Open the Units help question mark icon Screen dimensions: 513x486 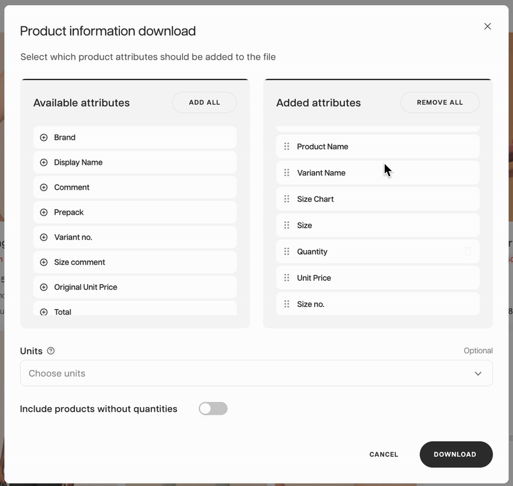(51, 351)
